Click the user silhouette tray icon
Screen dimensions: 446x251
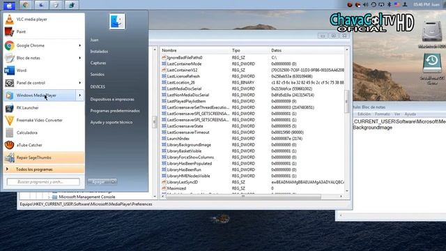[405, 5]
